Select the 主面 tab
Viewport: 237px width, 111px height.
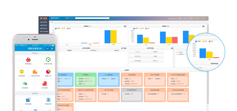pos(52,22)
